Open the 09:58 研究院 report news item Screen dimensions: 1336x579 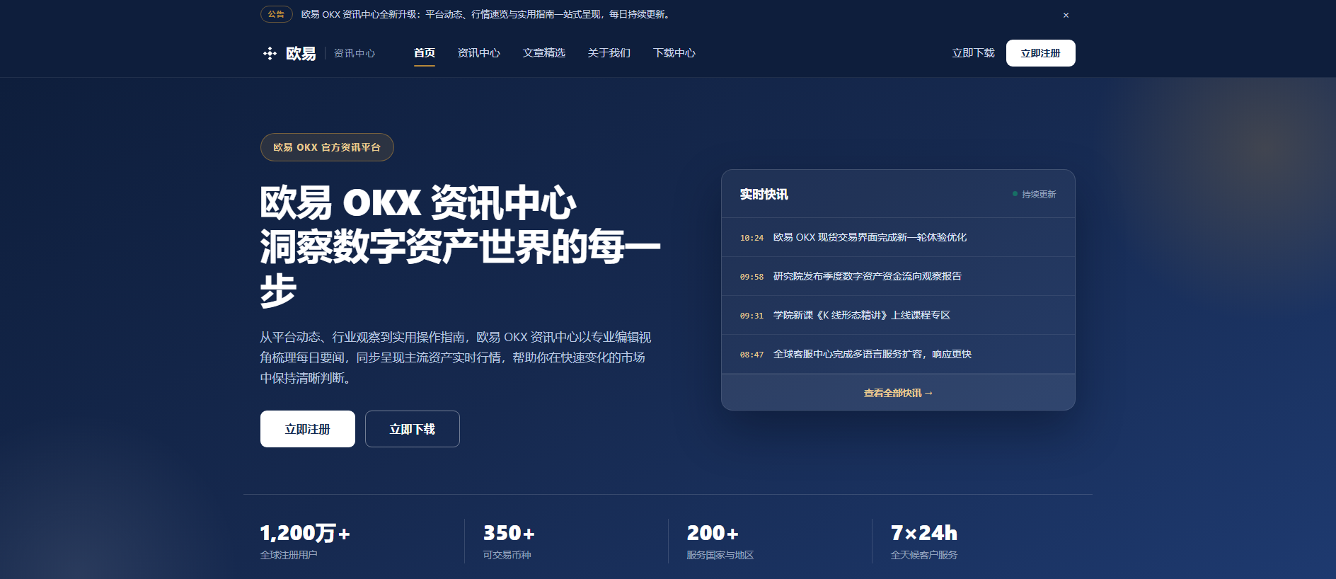pyautogui.click(x=898, y=276)
